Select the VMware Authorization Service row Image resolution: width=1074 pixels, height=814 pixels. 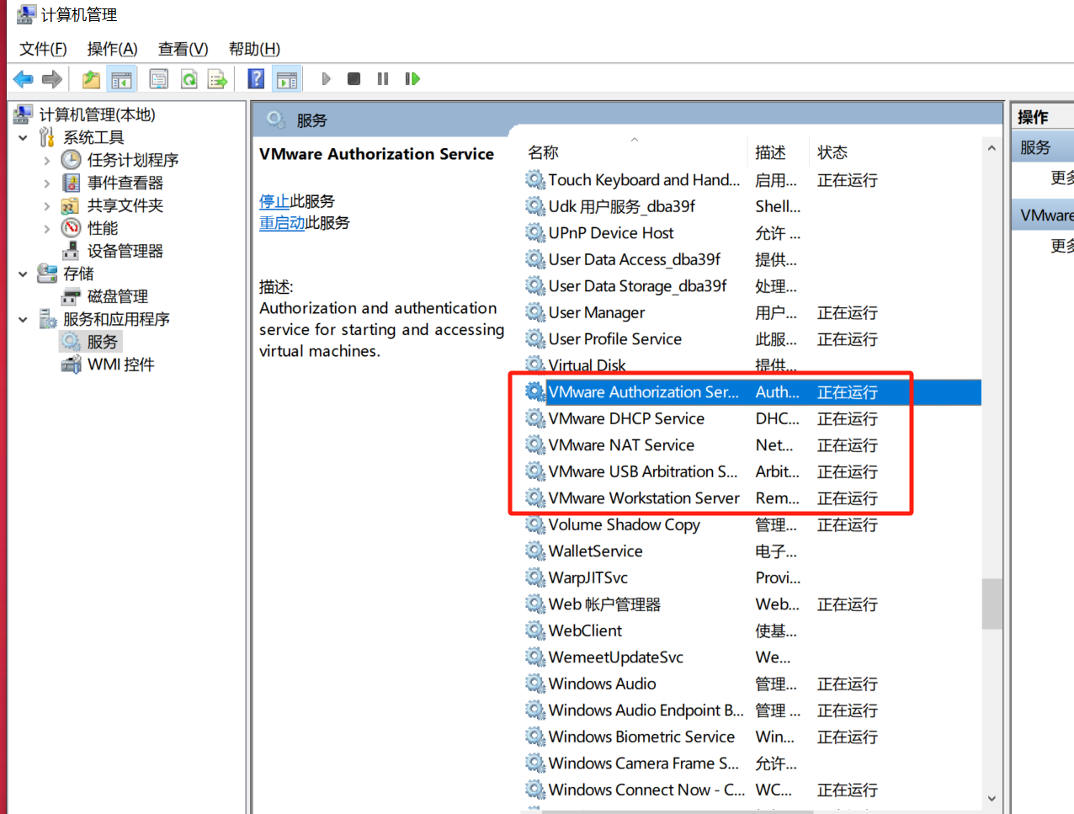click(x=752, y=392)
